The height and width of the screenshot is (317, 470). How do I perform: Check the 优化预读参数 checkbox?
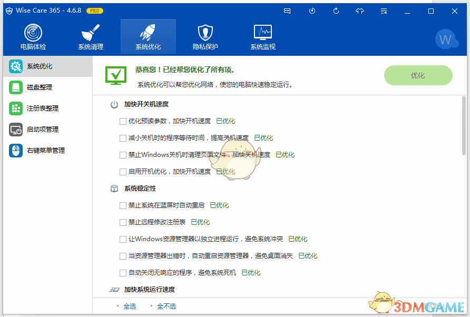click(122, 121)
